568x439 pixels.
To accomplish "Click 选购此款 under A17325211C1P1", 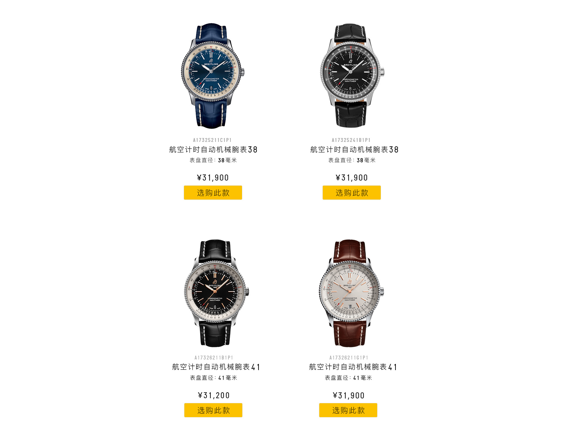I will [213, 192].
